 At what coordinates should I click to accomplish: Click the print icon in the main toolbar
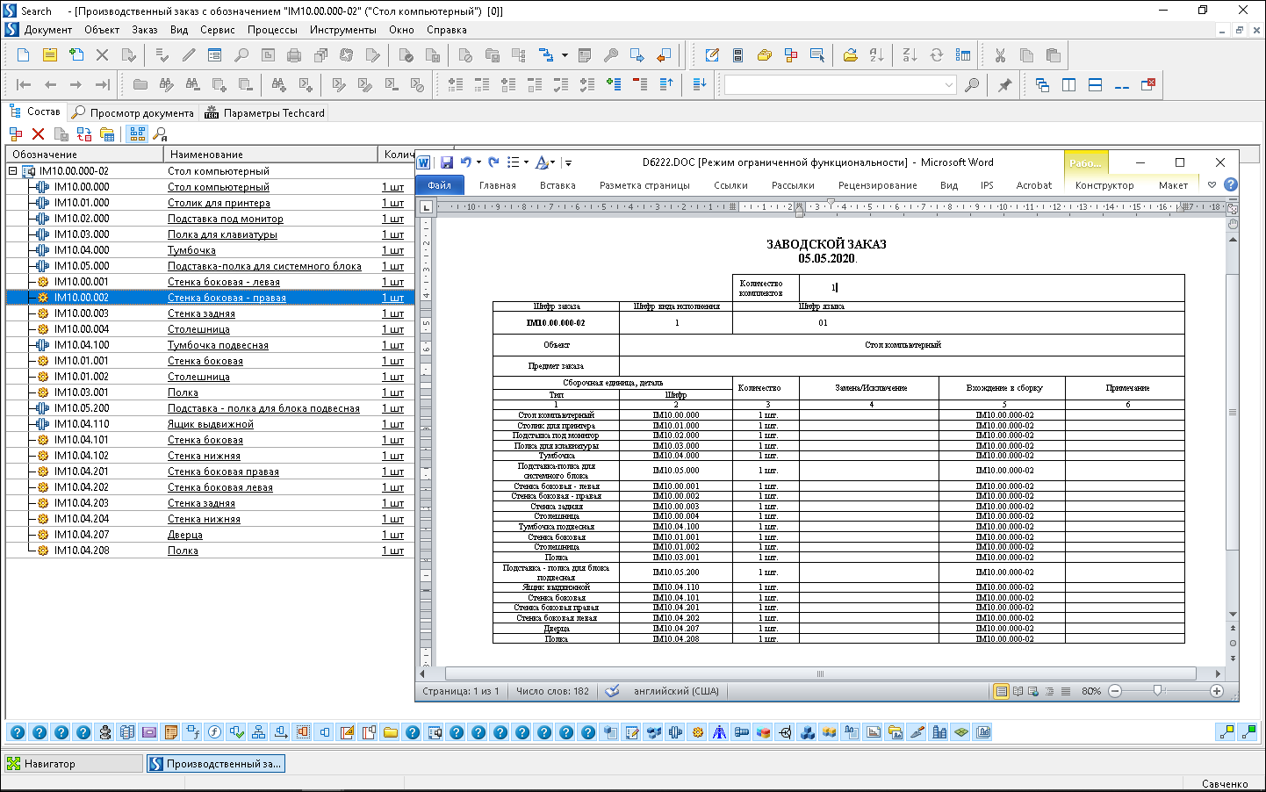click(294, 55)
